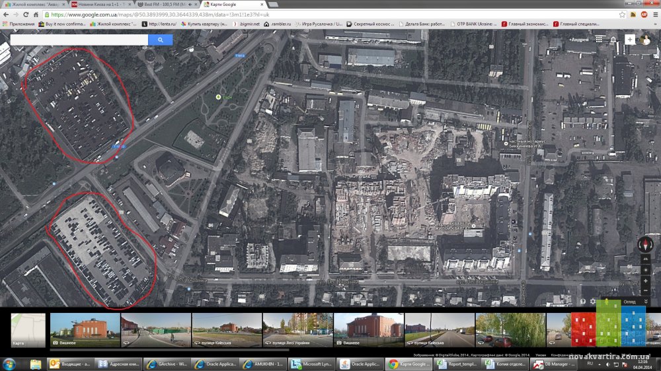661x371 pixels.
Task: Click the browser forward arrow
Action: pyautogui.click(x=16, y=15)
